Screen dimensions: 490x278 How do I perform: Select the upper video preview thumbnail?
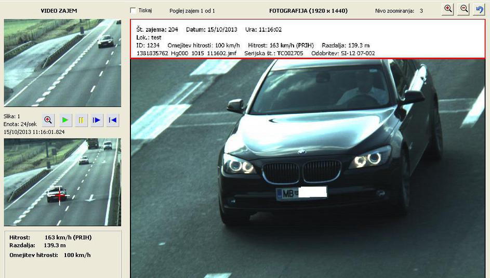click(62, 62)
